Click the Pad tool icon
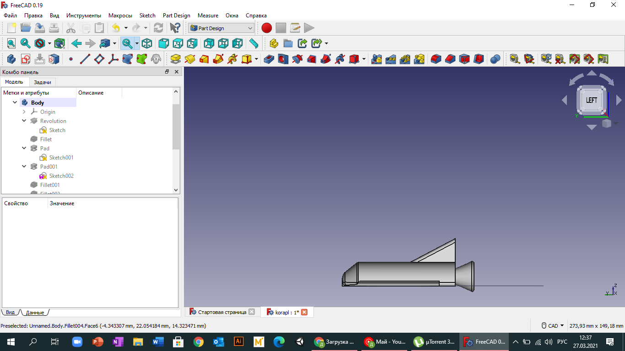625x351 pixels. (176, 59)
